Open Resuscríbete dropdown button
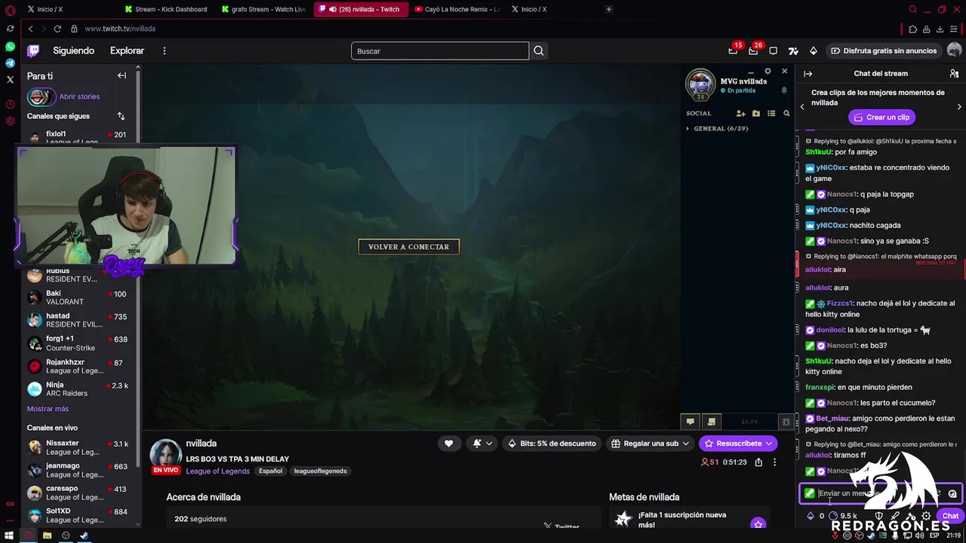The image size is (966, 543). (x=738, y=443)
